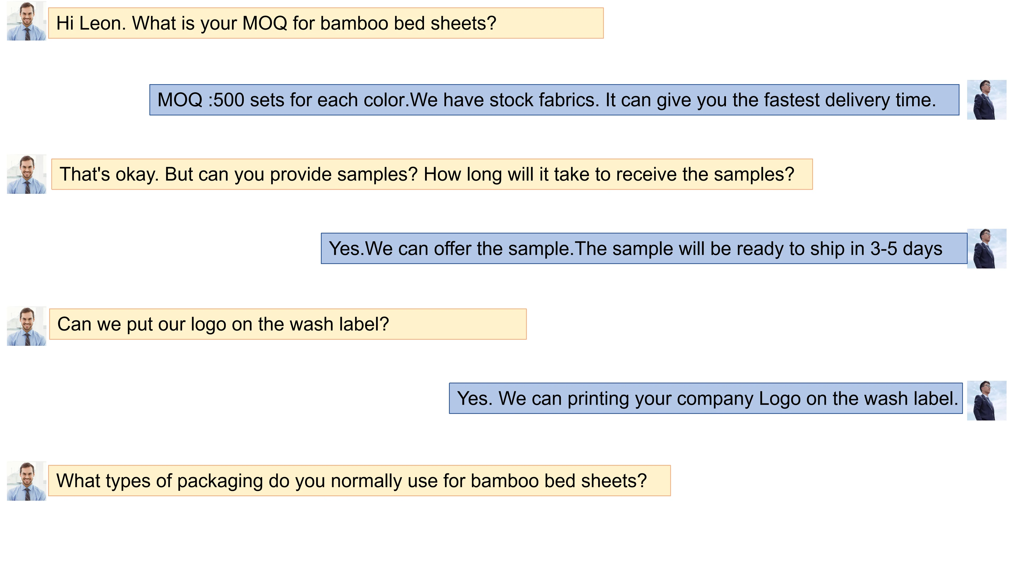Click the buyer avatar beside the MOQ question

click(26, 21)
